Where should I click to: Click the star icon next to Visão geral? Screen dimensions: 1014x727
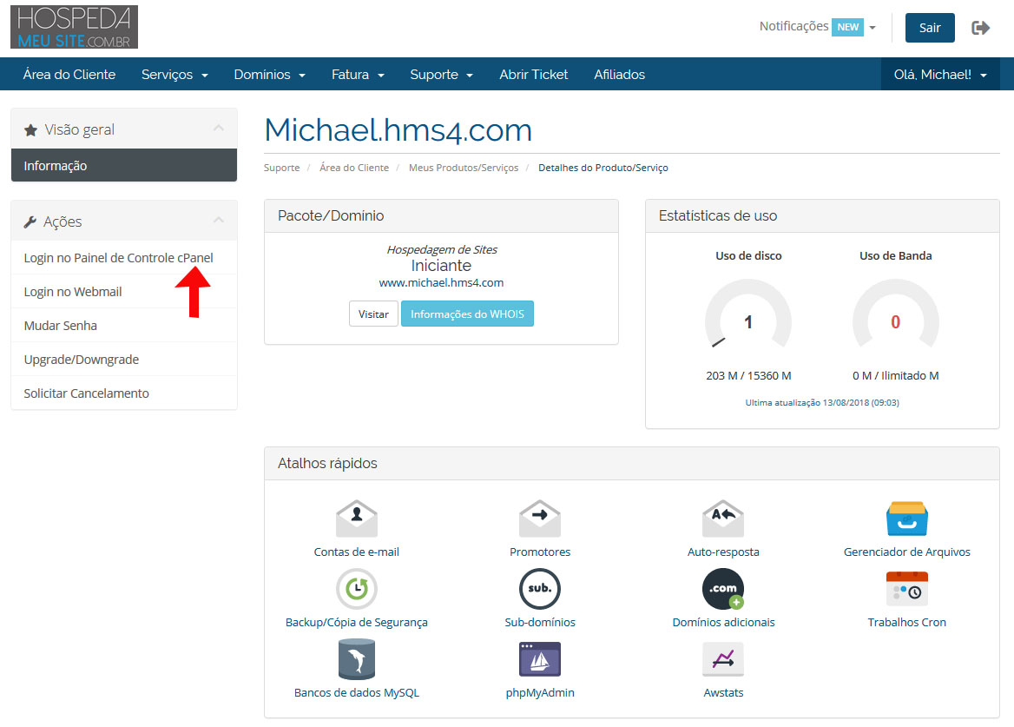[x=30, y=130]
